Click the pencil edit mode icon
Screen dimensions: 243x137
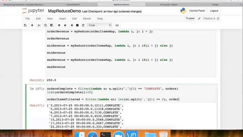[199, 19]
